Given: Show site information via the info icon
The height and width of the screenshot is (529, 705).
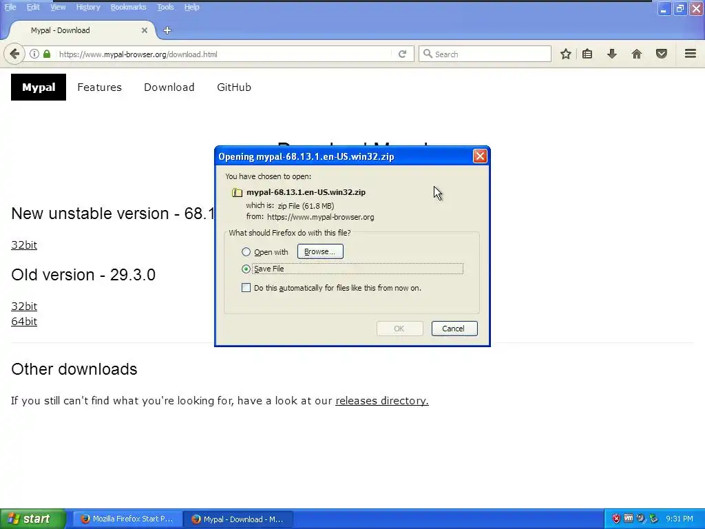Looking at the screenshot, I should pos(34,54).
